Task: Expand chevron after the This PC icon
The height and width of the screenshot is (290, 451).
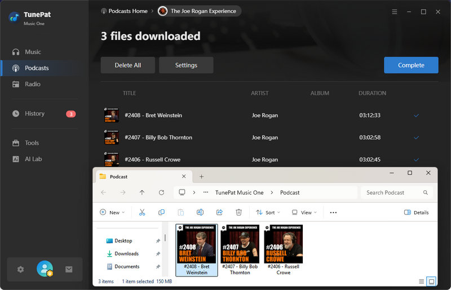Action: click(194, 192)
